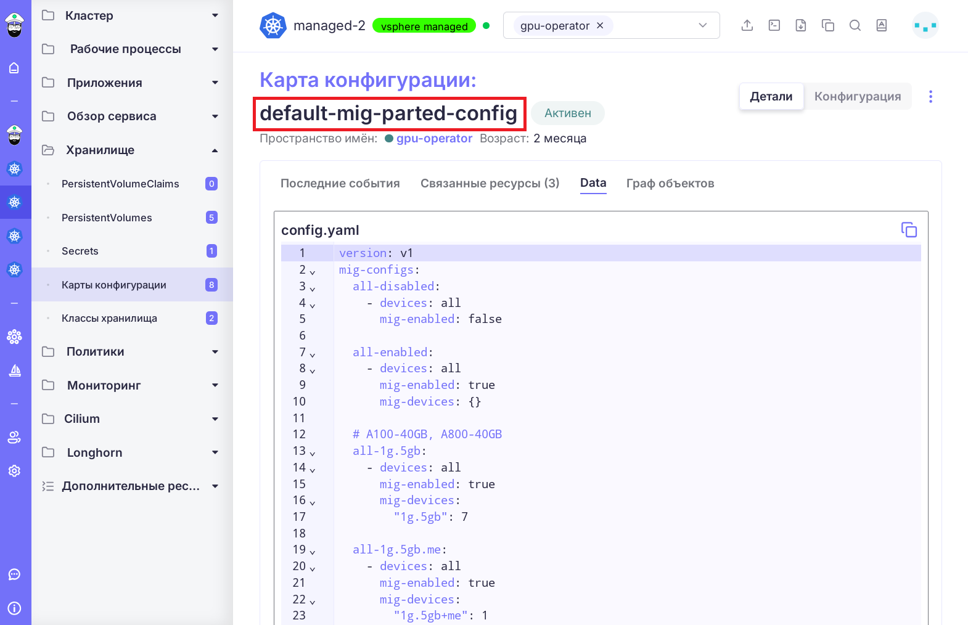Open the kubectl shell terminal icon
Image resolution: width=968 pixels, height=625 pixels.
[x=774, y=25]
